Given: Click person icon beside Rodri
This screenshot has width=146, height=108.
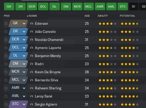Looking at the screenshot, I should click(x=32, y=64).
